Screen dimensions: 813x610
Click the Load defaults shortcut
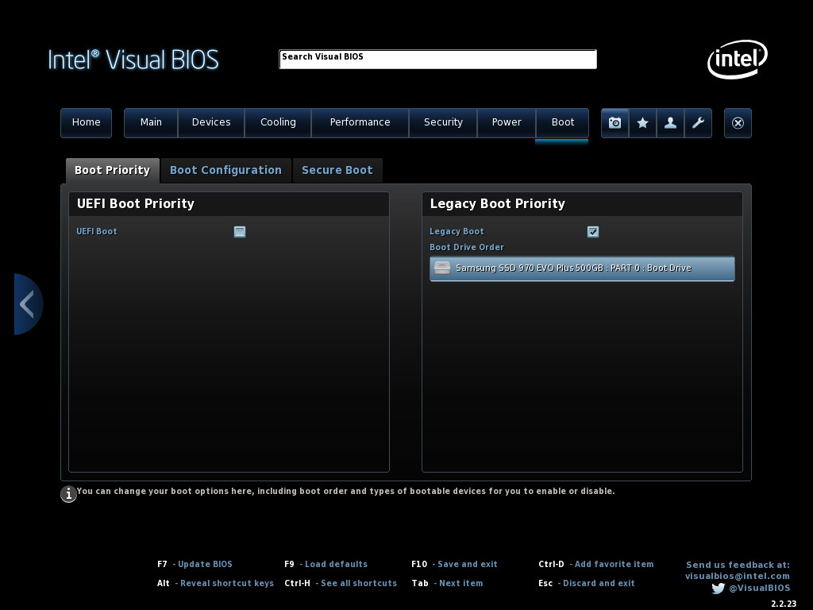click(x=335, y=564)
